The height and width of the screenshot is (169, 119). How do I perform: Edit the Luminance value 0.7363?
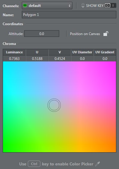click(14, 58)
